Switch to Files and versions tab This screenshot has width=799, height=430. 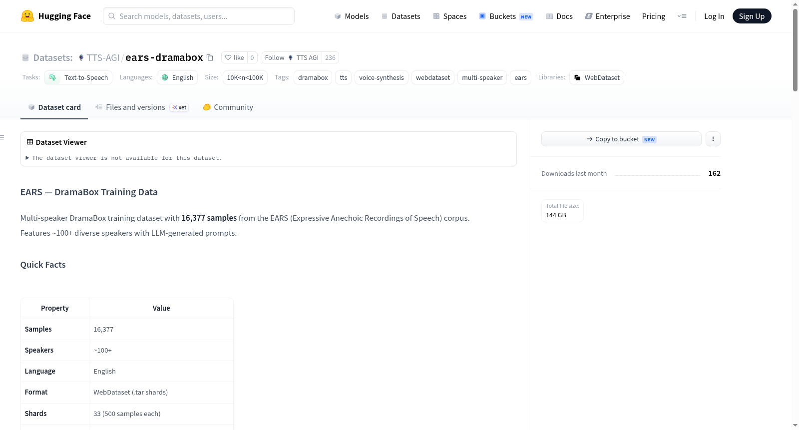(142, 107)
